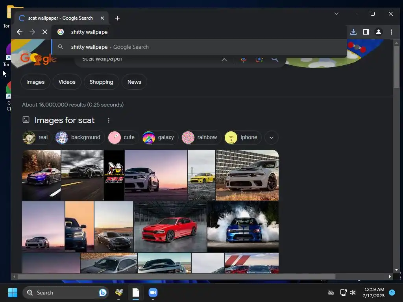Open Zoom from the taskbar
403x302 pixels.
(x=153, y=293)
